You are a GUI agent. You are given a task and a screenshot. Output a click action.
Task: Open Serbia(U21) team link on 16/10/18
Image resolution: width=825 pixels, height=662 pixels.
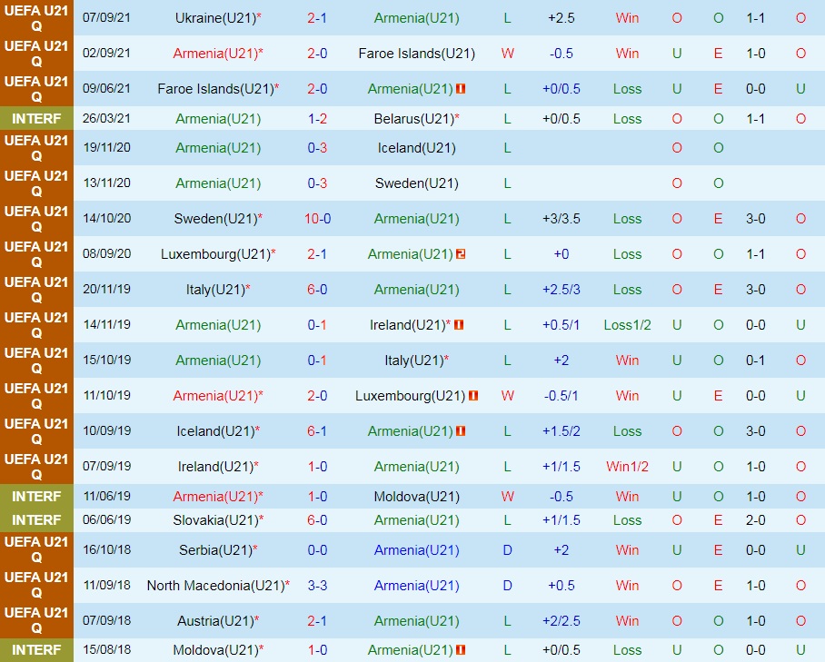click(215, 550)
